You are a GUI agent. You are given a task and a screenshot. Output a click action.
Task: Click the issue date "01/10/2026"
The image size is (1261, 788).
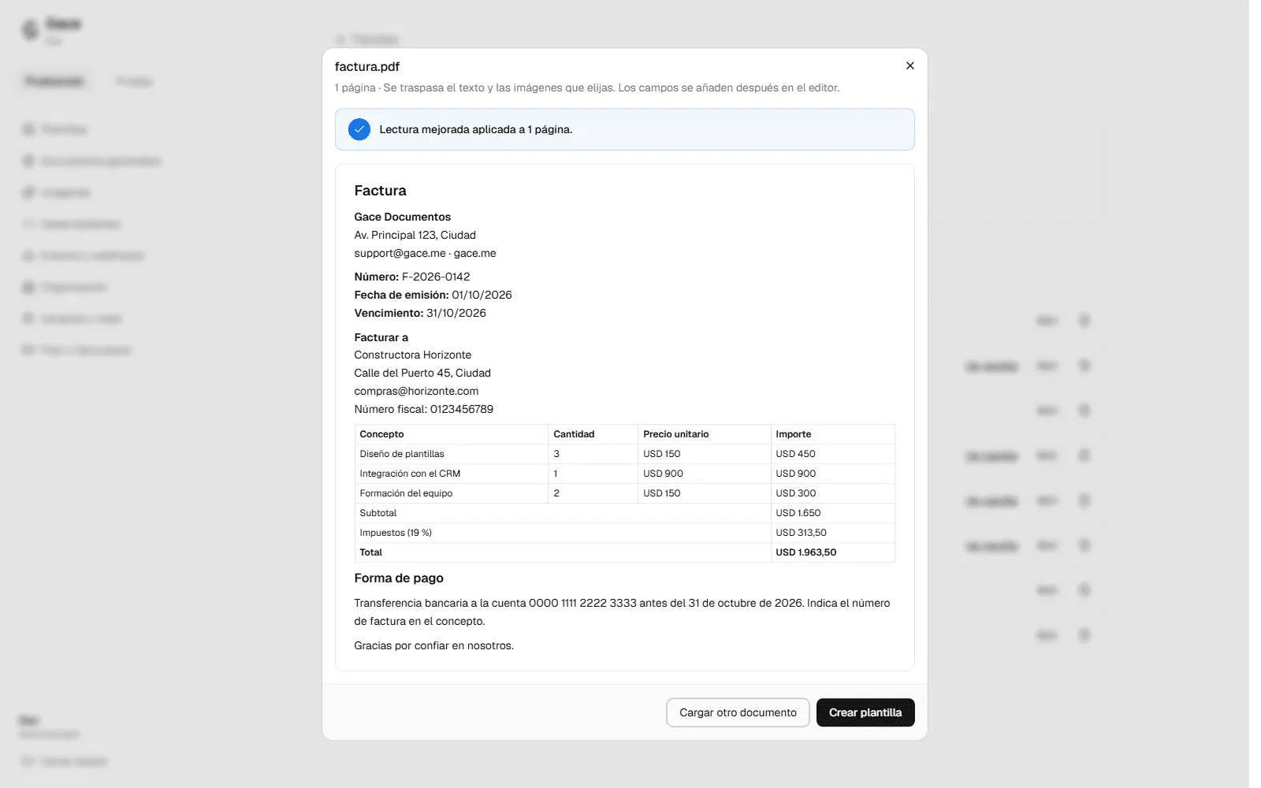pos(482,295)
